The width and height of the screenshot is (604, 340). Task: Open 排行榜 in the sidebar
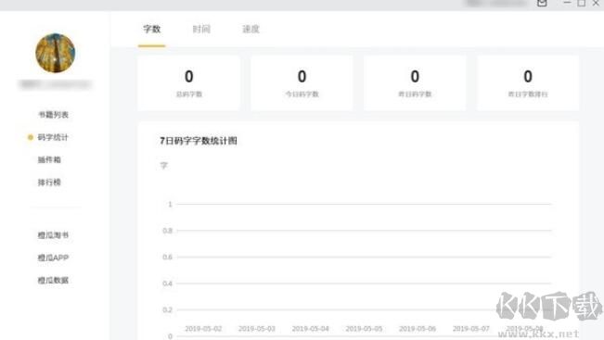(49, 183)
